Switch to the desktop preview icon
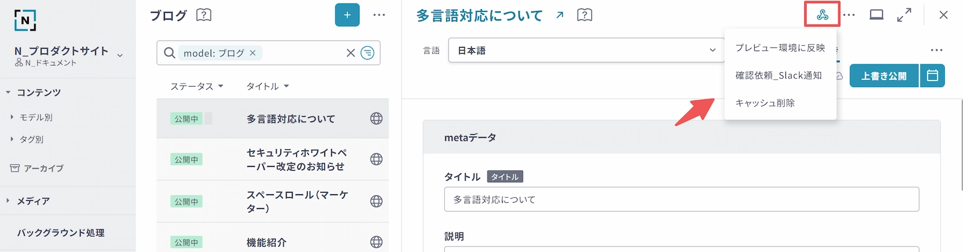This screenshot has width=963, height=252. coord(876,15)
